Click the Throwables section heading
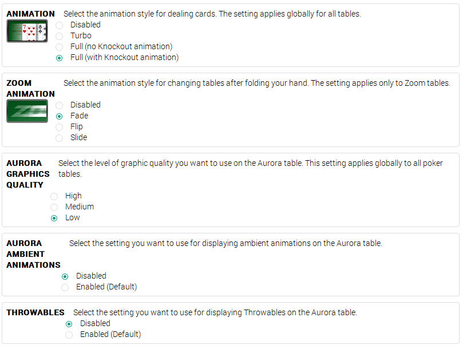The width and height of the screenshot is (471, 357). pyautogui.click(x=35, y=312)
